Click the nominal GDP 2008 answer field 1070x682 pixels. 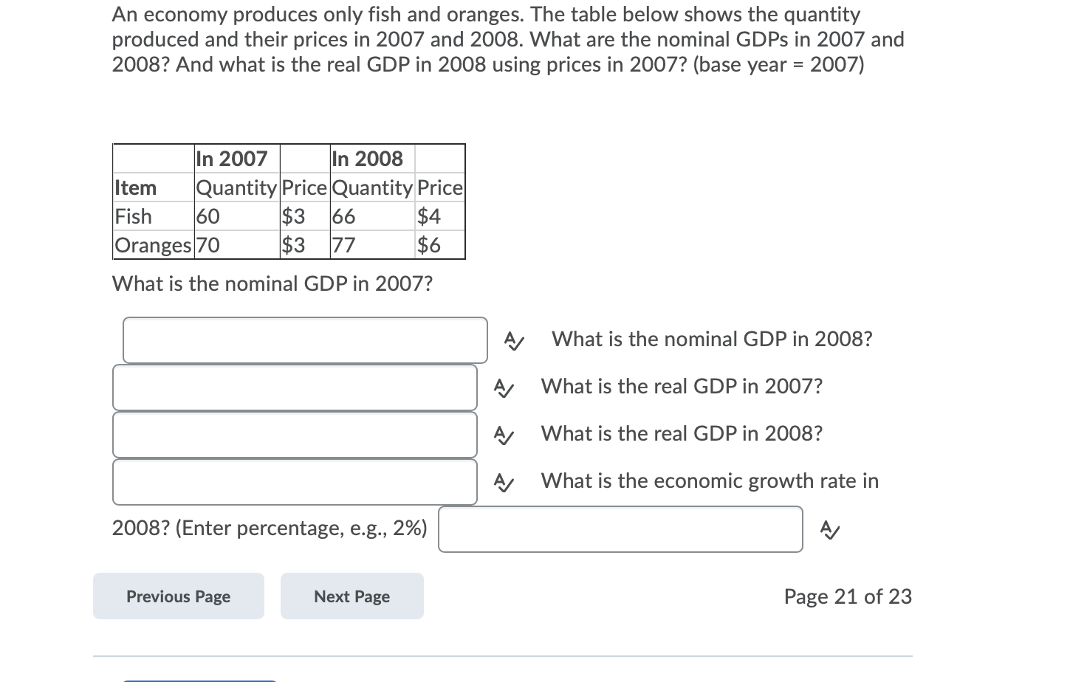(x=295, y=386)
